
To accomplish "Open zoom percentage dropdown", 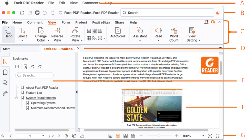I will [203, 136].
